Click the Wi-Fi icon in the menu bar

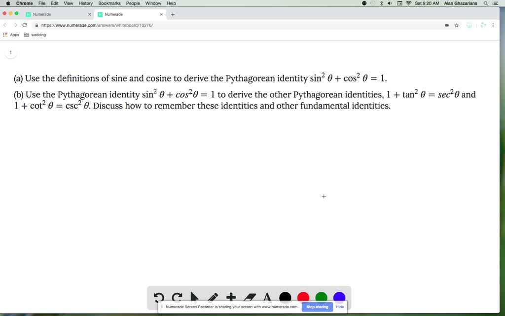(x=408, y=3)
